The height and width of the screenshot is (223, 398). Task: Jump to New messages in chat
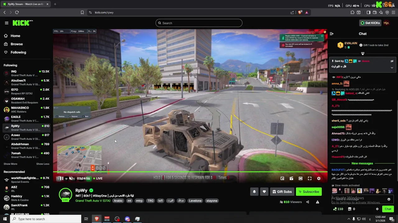(x=362, y=163)
